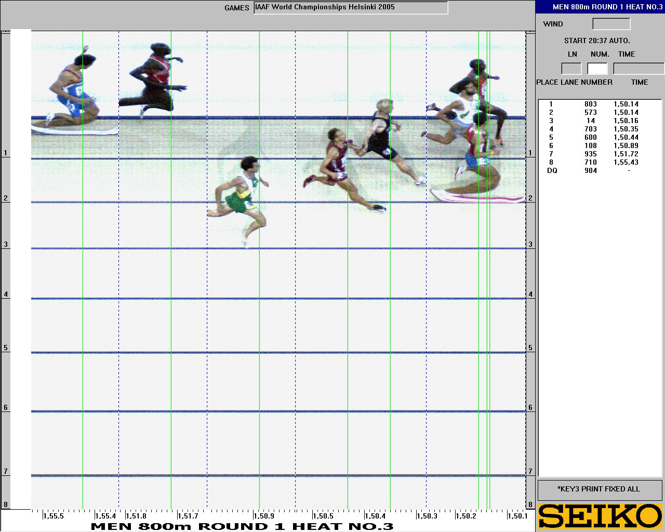The height and width of the screenshot is (532, 665).
Task: Click the NUM. bib number box
Action: [597, 69]
